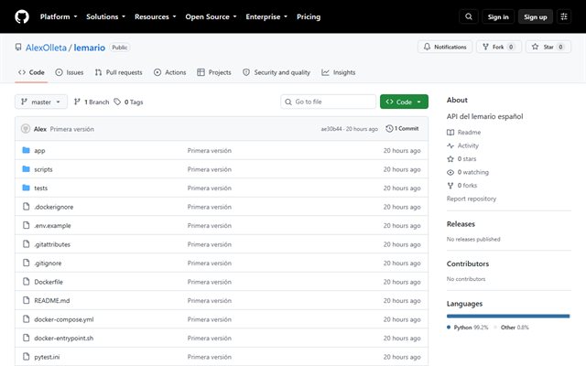586x366 pixels.
Task: Expand the Resources menu
Action: point(155,16)
